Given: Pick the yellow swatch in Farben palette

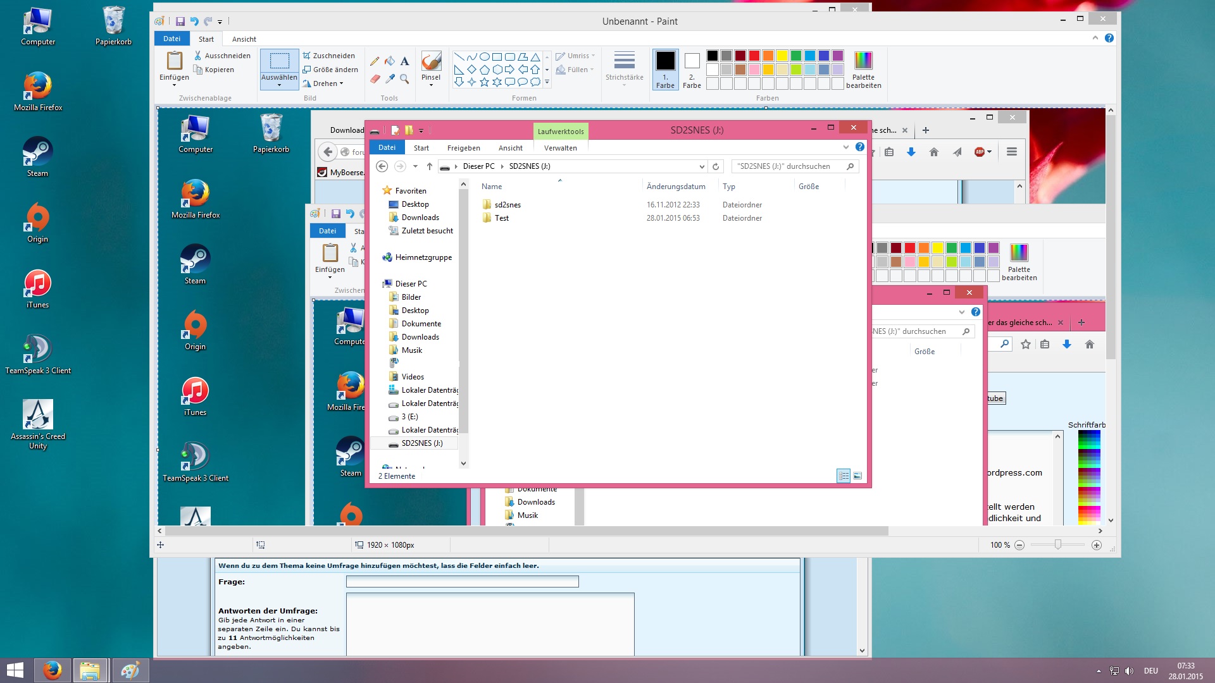Looking at the screenshot, I should click(x=782, y=56).
